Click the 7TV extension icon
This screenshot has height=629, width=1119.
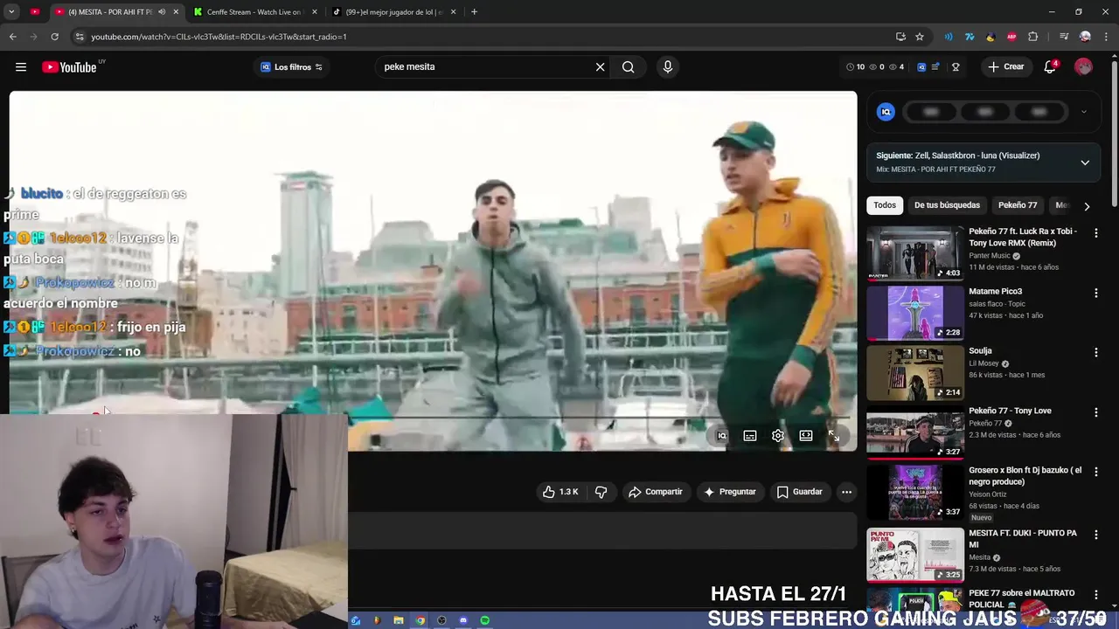[x=970, y=37]
